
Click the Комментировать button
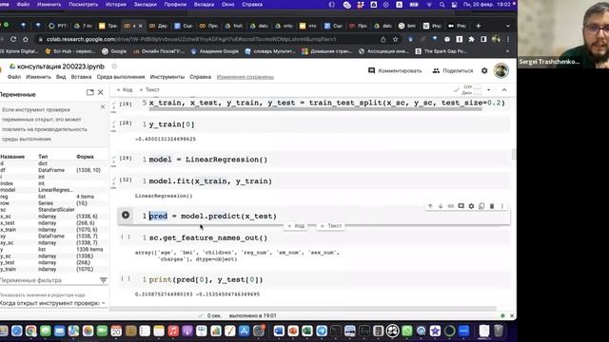[395, 70]
